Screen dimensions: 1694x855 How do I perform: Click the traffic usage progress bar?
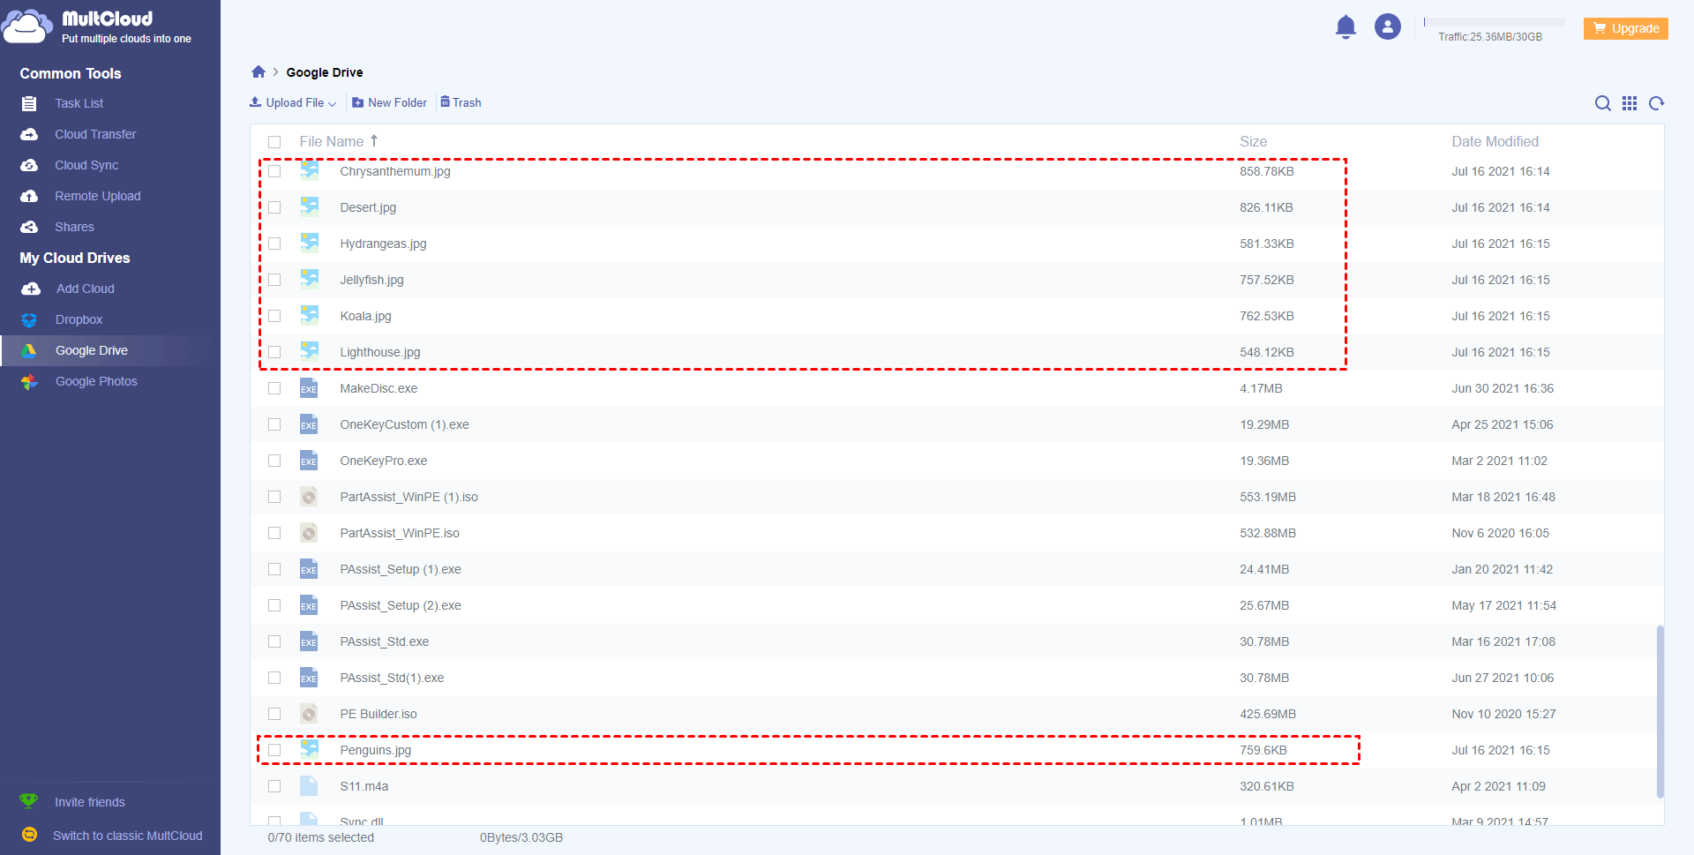tap(1494, 22)
